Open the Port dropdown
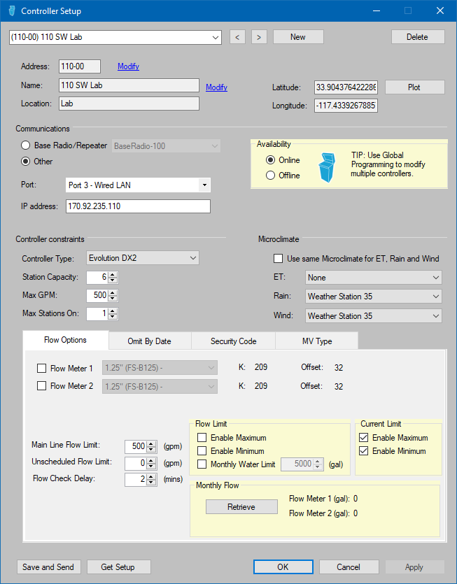Viewport: 457px width, 584px height. [x=204, y=185]
